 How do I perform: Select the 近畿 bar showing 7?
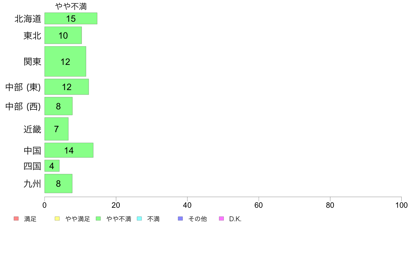(x=56, y=129)
